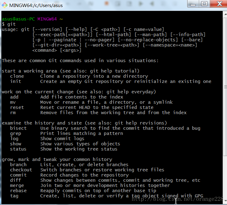The width and height of the screenshot is (227, 205).
Task: Click the 'reset' command name
Action: pyautogui.click(x=17, y=107)
